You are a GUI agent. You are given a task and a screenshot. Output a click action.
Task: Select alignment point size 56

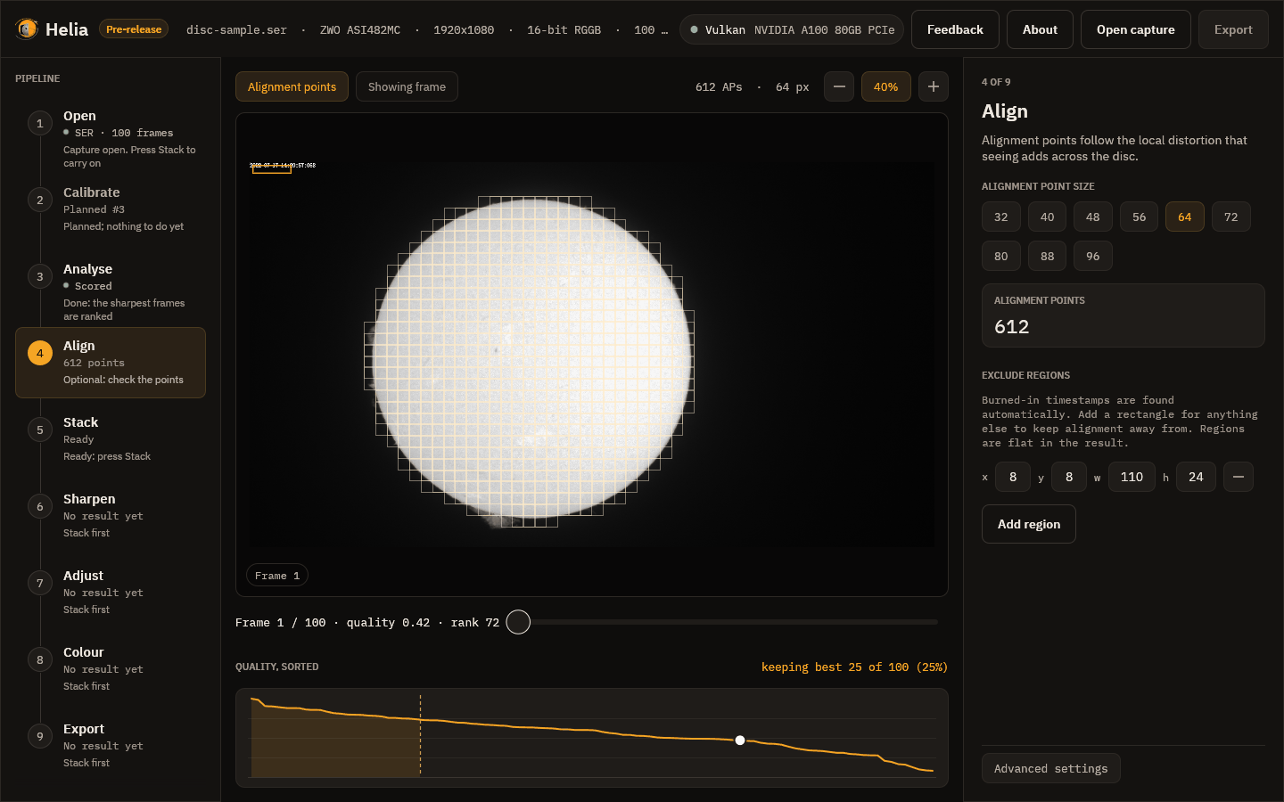tap(1140, 217)
